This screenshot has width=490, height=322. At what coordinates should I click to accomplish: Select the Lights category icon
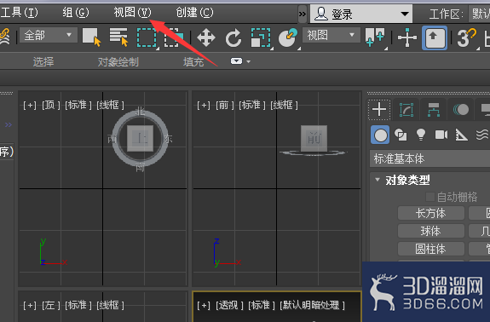[x=421, y=135]
